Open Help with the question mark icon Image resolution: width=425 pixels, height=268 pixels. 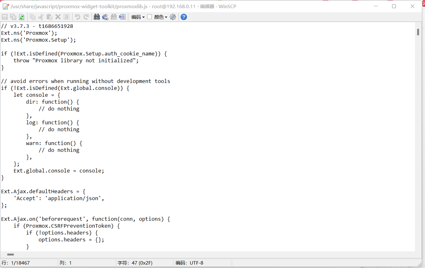click(184, 17)
